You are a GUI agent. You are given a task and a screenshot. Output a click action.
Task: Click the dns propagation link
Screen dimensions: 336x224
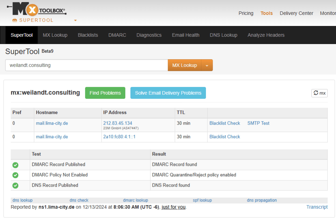[x=262, y=200]
